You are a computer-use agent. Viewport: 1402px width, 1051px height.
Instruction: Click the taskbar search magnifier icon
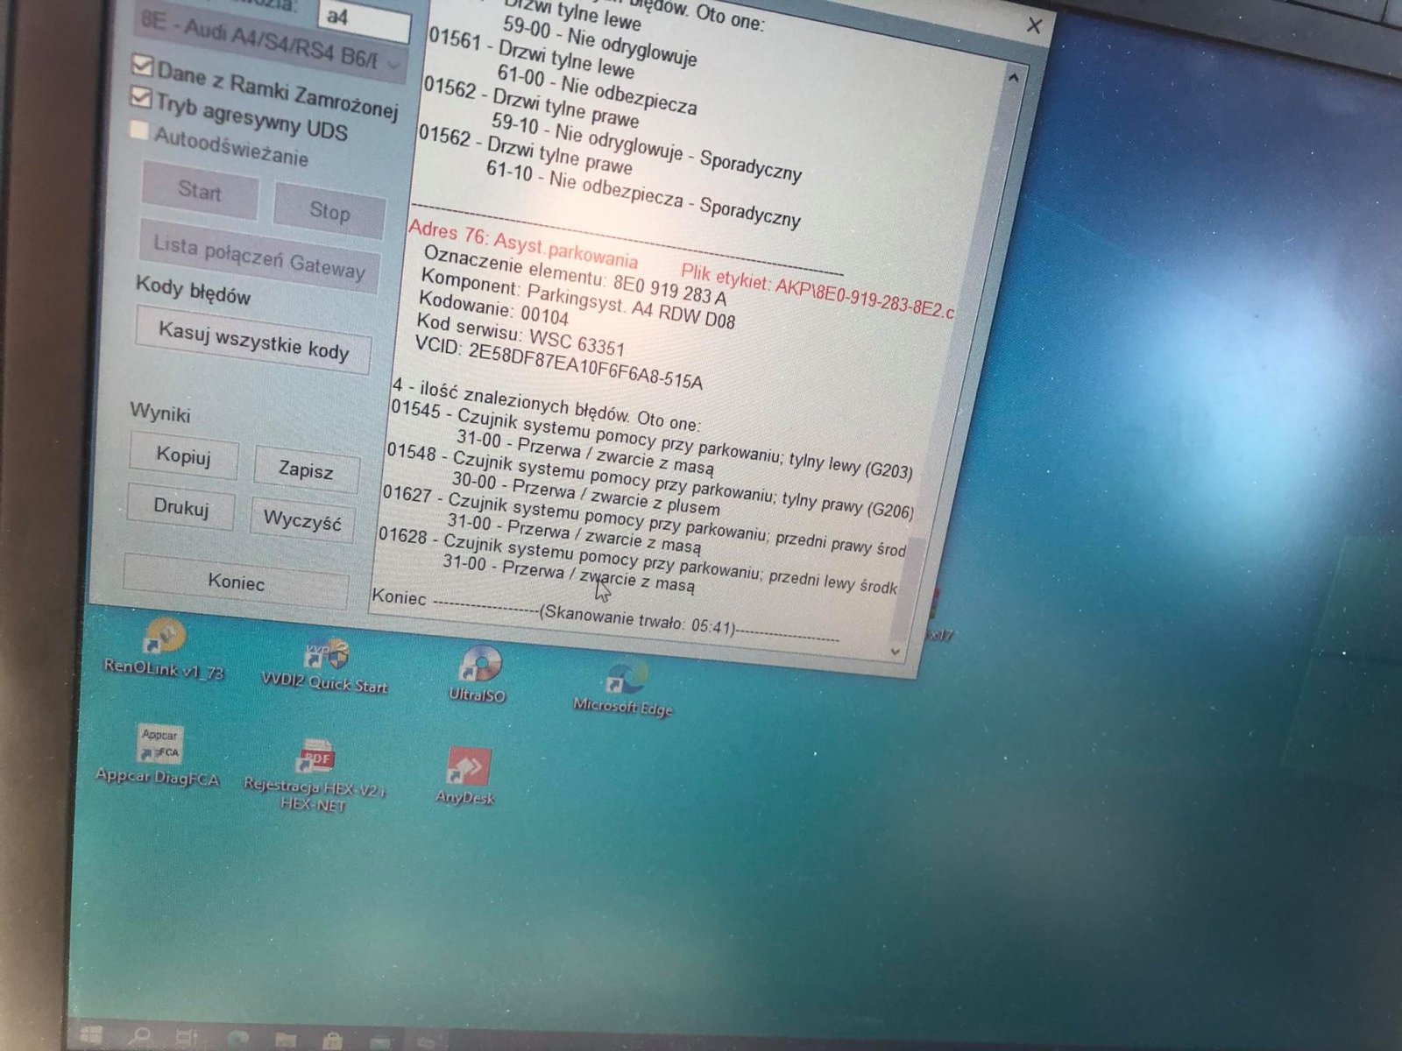tap(138, 1037)
